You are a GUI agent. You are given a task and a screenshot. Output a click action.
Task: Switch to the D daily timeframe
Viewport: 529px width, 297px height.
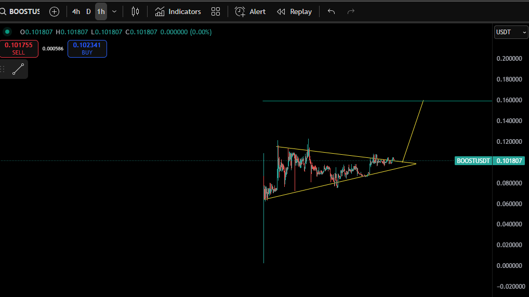[88, 11]
